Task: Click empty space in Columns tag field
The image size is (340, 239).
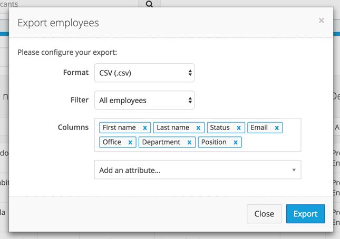Action: pos(271,143)
